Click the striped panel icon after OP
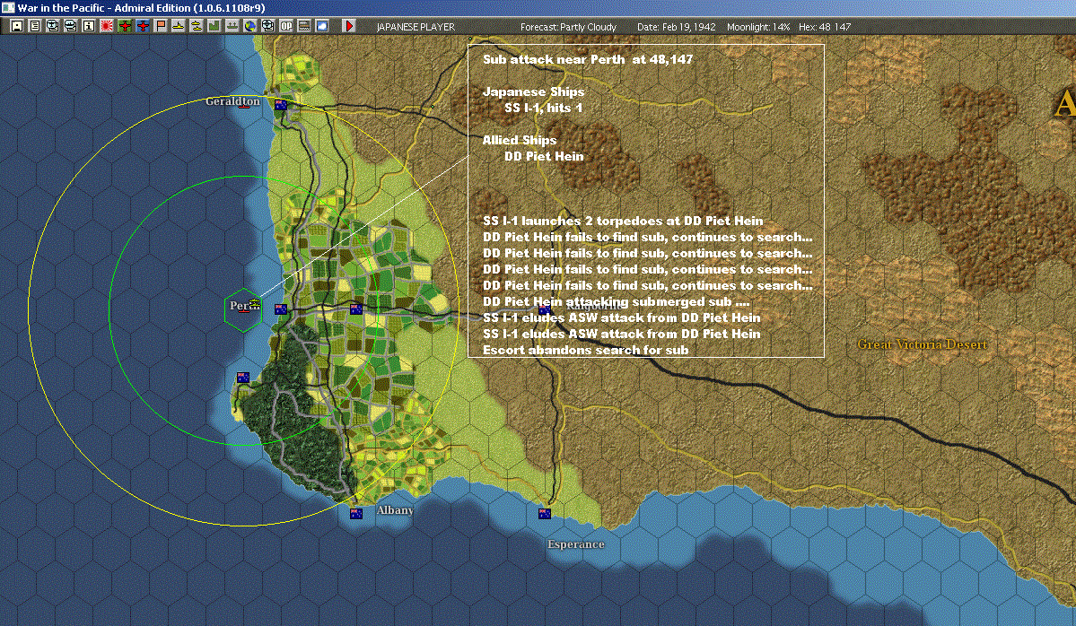Screen dimensions: 1076x626 (x=304, y=26)
